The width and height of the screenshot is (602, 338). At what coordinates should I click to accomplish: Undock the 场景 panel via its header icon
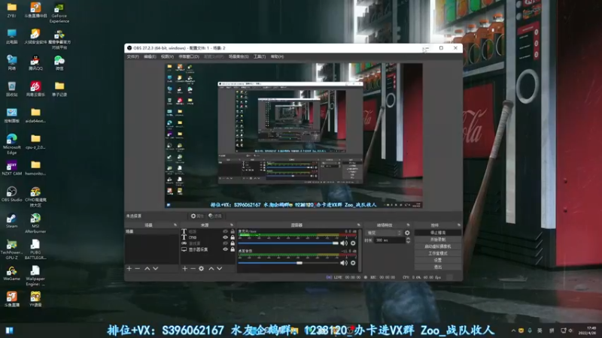click(x=175, y=225)
